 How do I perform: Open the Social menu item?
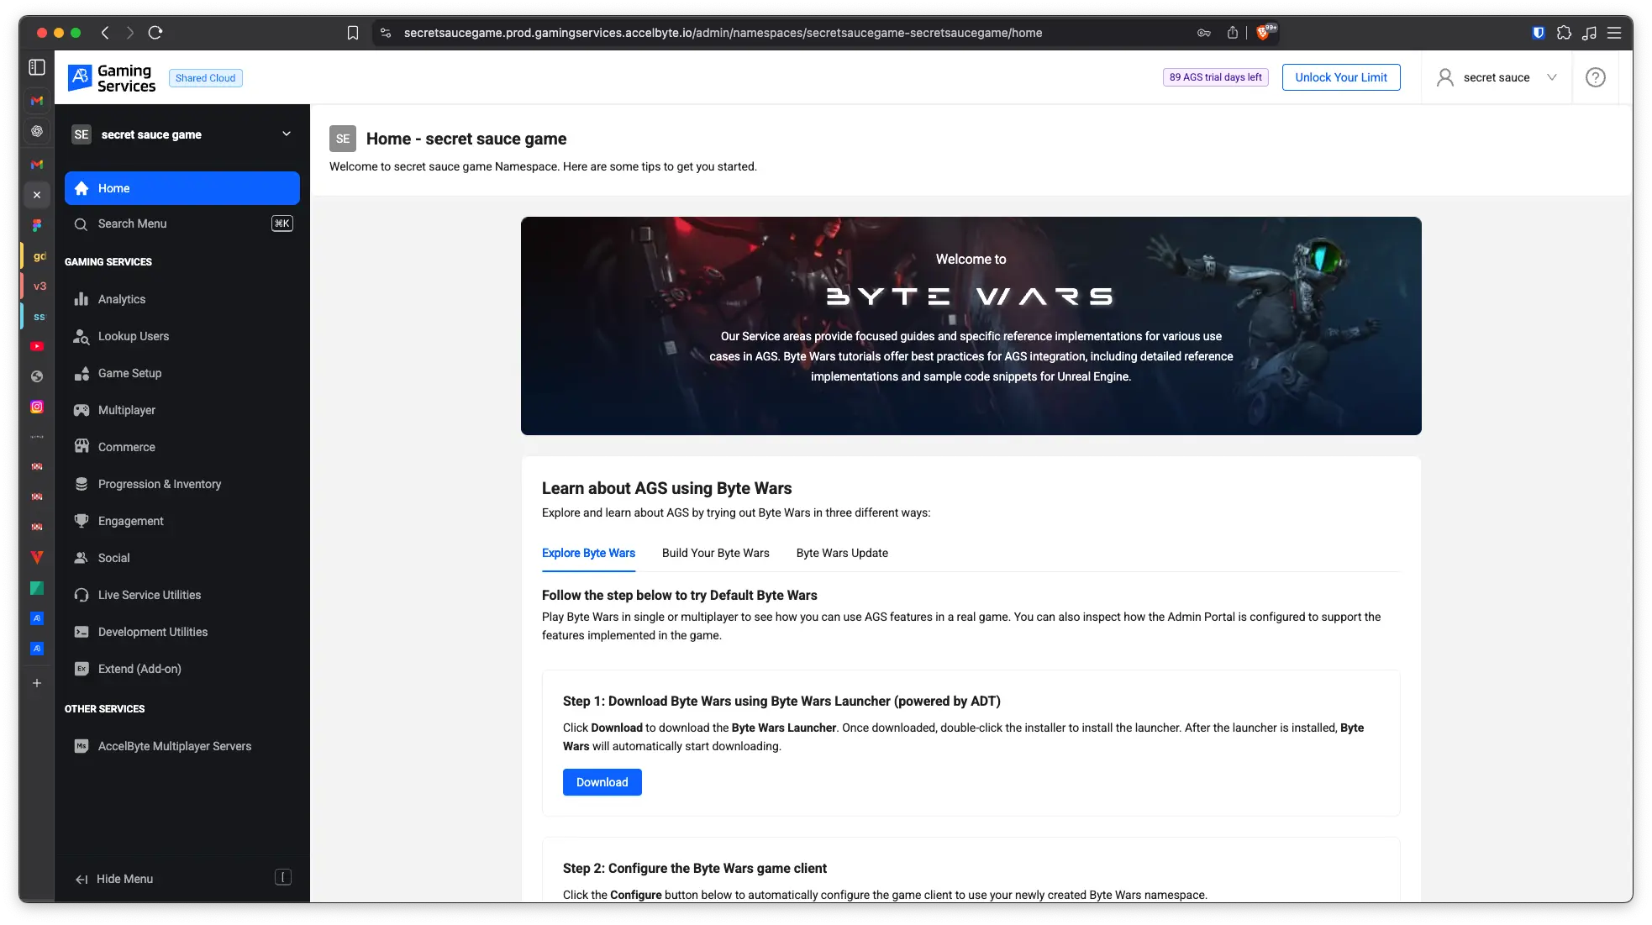[182, 558]
